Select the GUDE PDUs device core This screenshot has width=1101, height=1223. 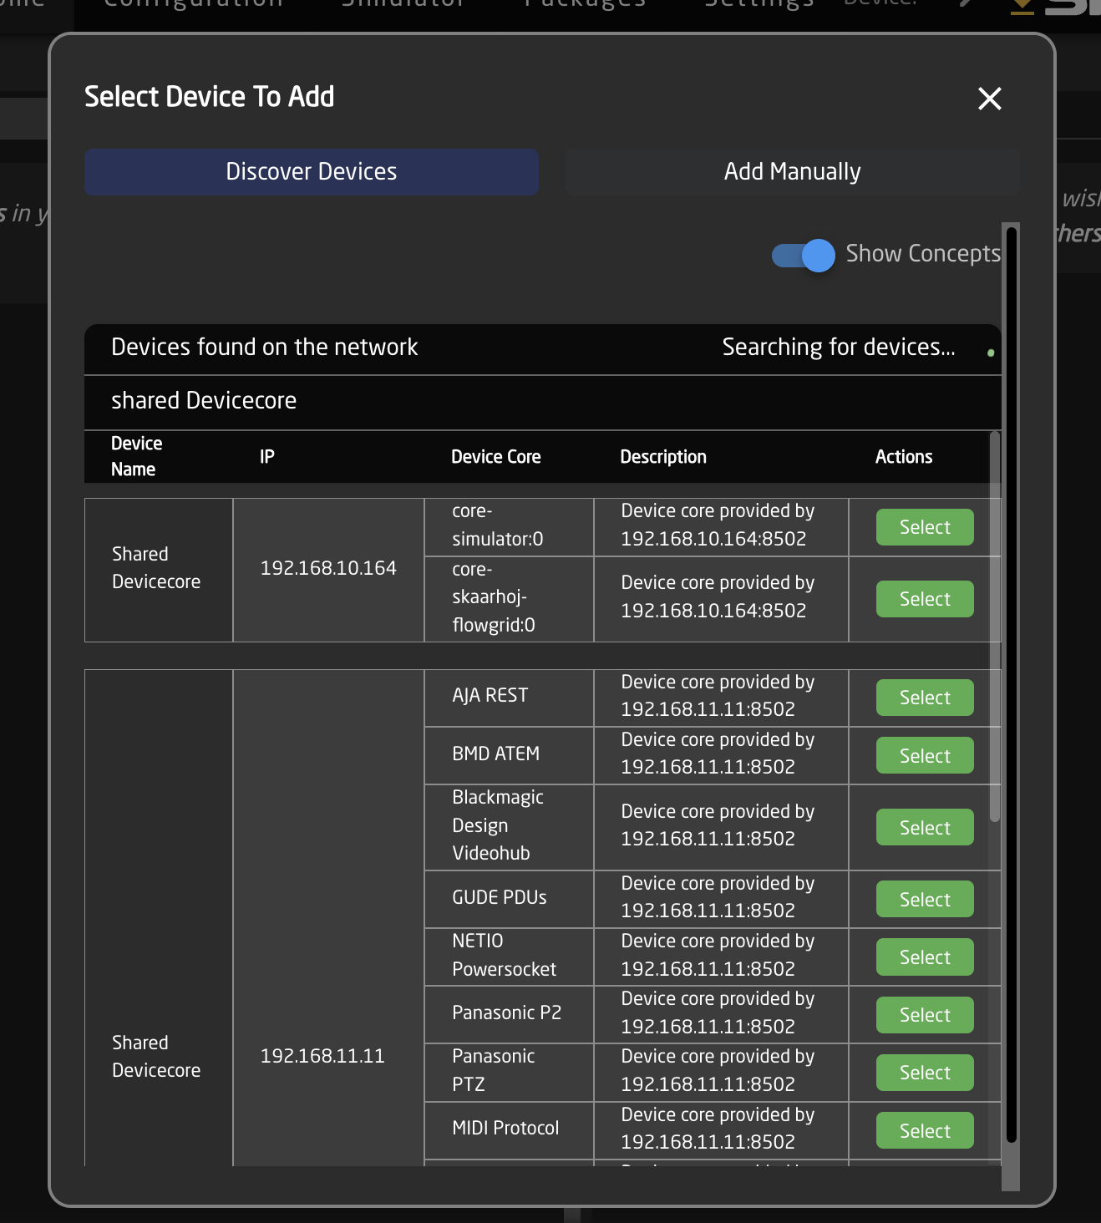pos(924,900)
